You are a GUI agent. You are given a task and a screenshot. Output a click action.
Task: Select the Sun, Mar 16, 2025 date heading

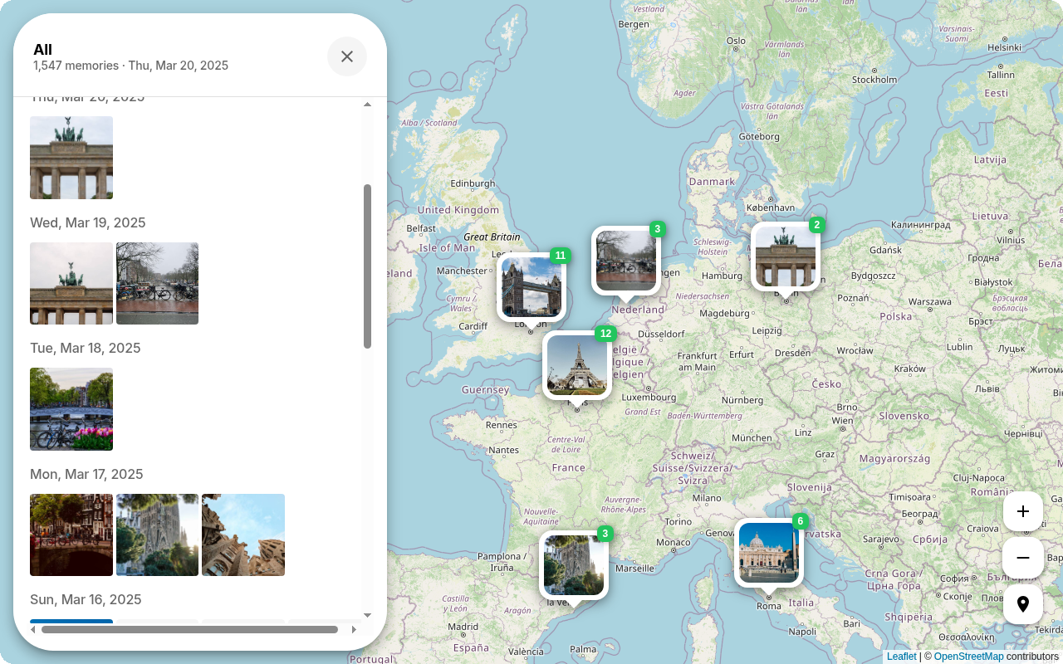86,599
